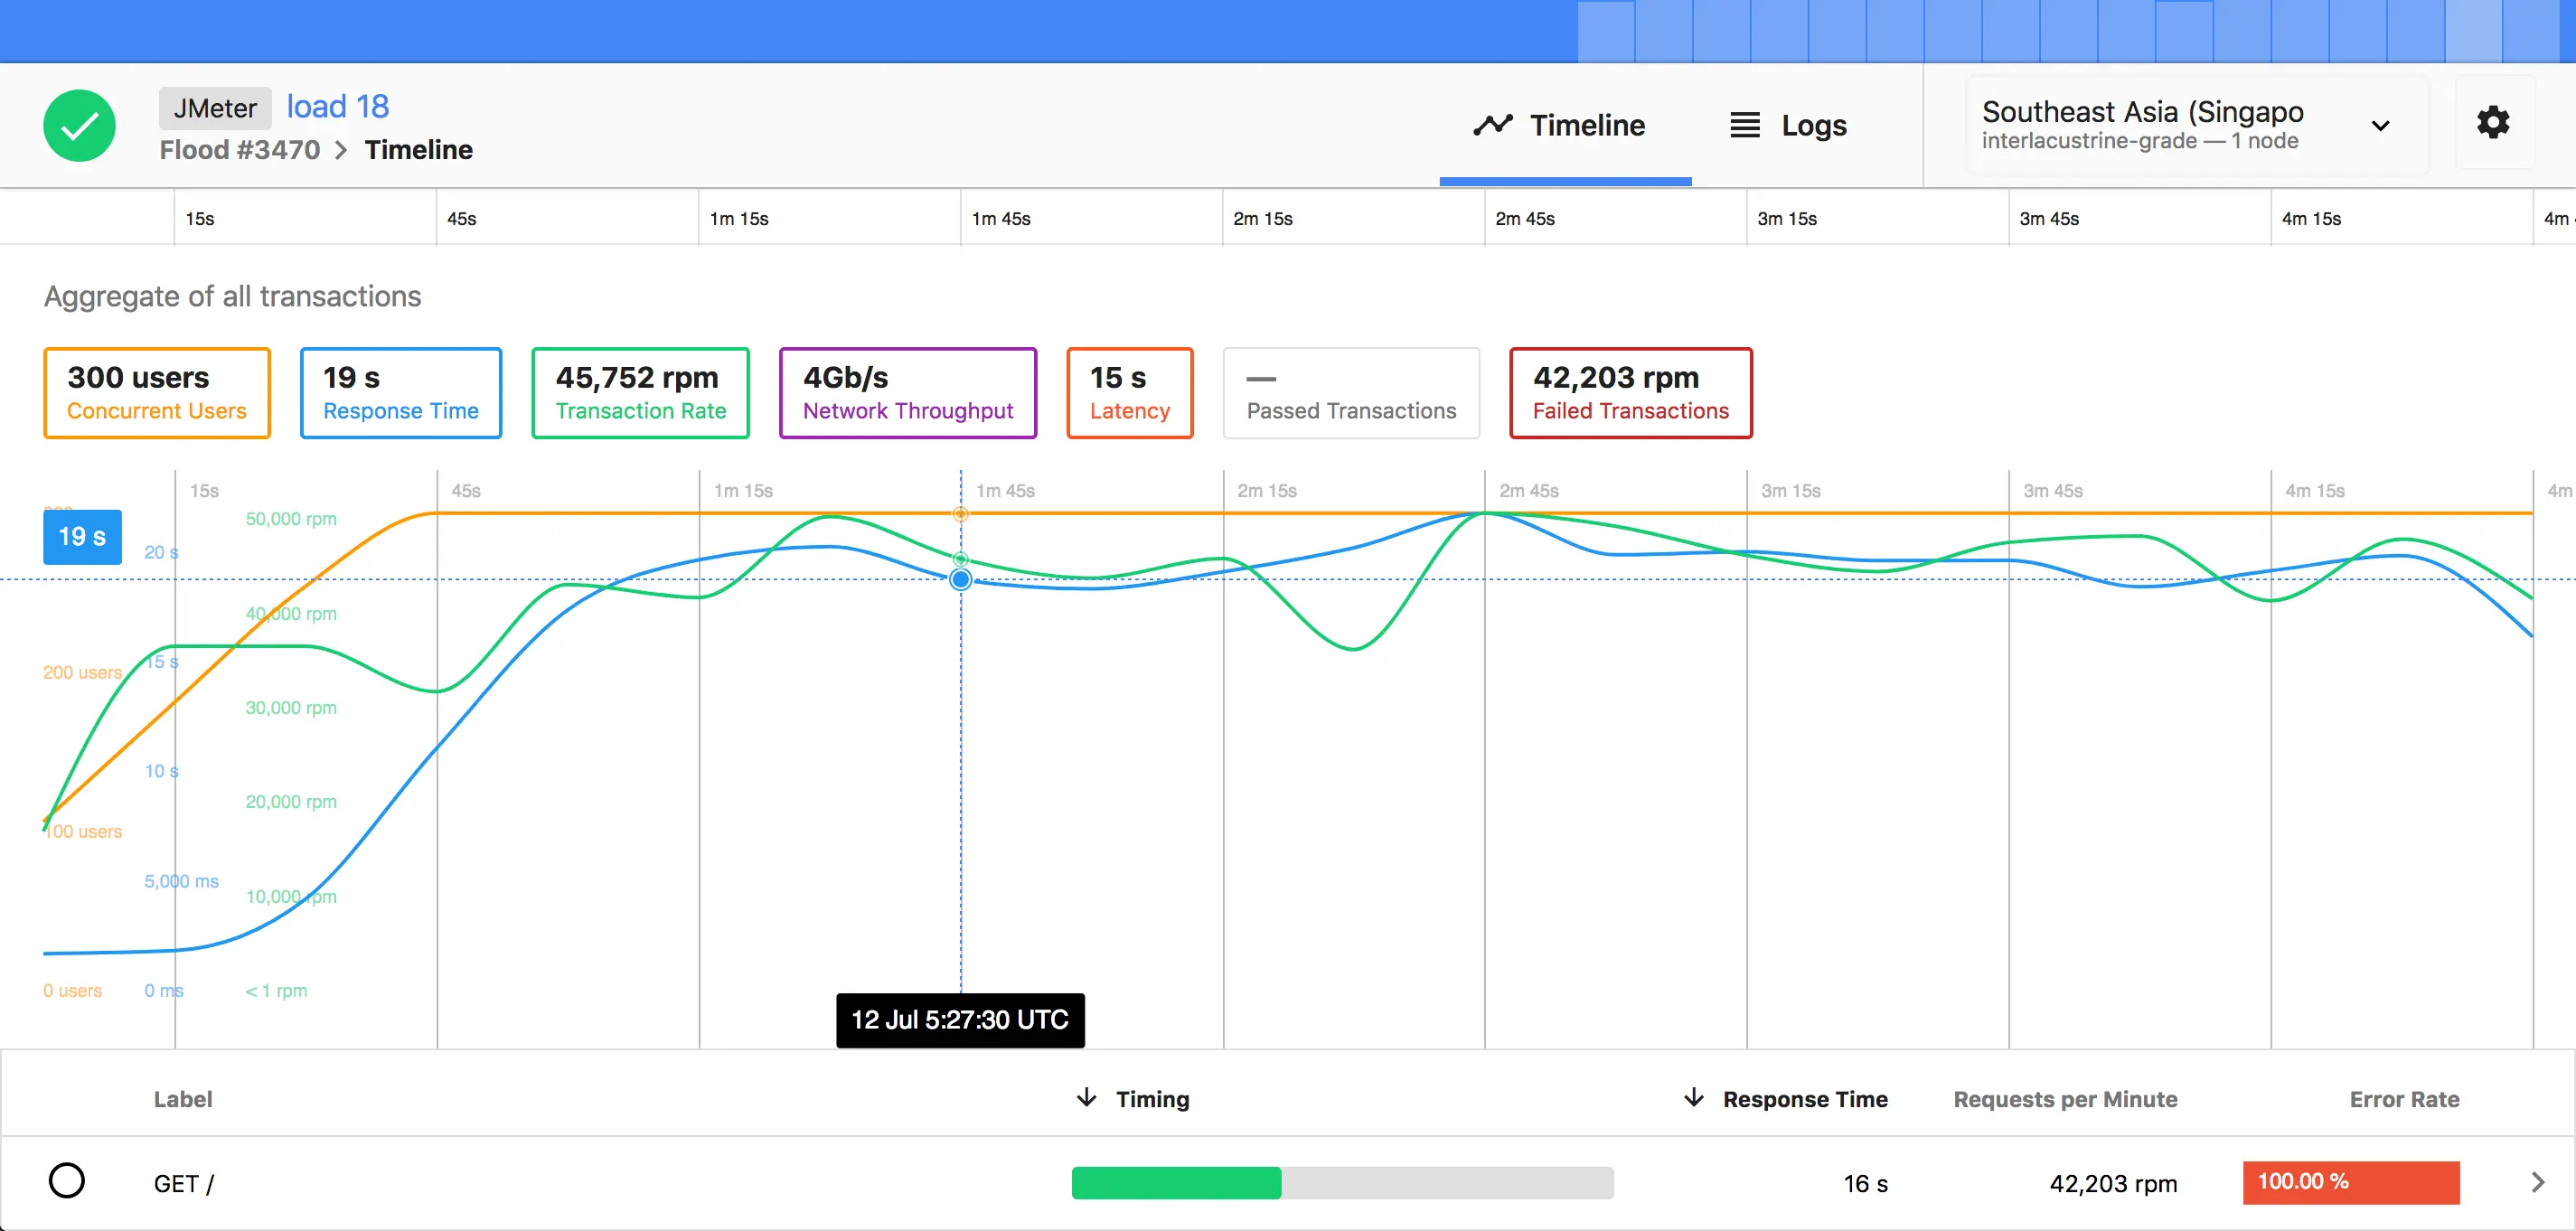
Task: Click the blue data point on the chart
Action: [x=960, y=580]
